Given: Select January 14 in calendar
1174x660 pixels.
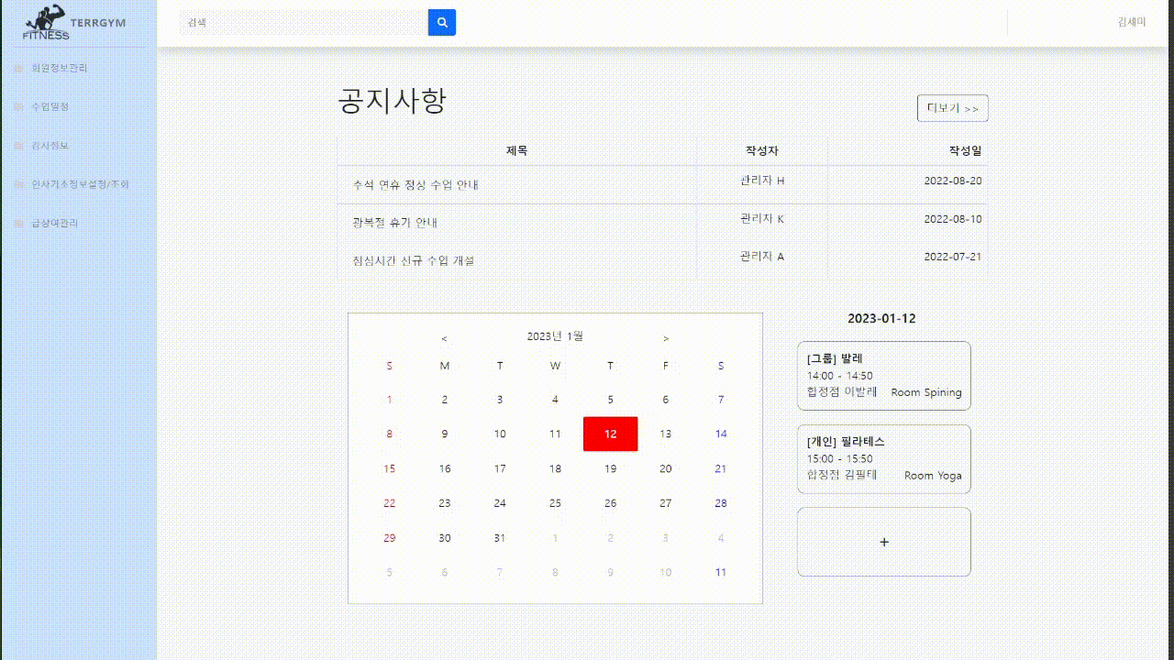Looking at the screenshot, I should pyautogui.click(x=721, y=434).
